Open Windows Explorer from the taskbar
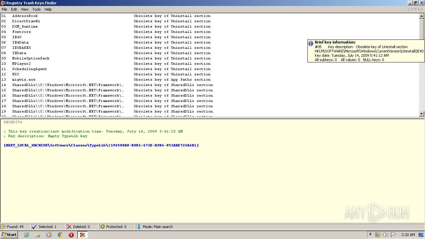Image resolution: width=425 pixels, height=239 pixels. 38,235
